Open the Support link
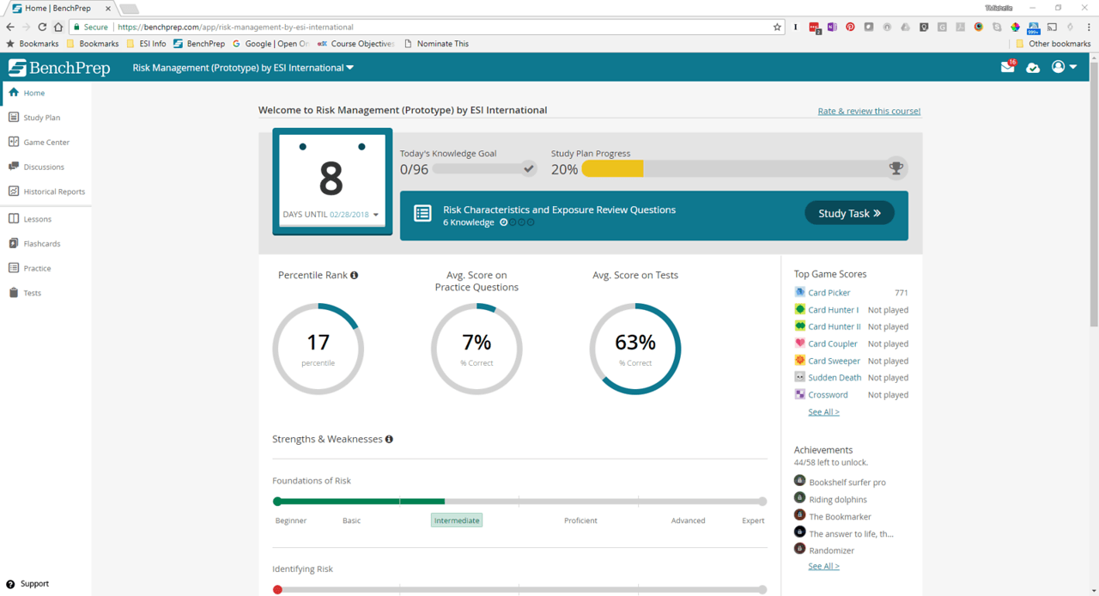The height and width of the screenshot is (596, 1099). (27, 584)
